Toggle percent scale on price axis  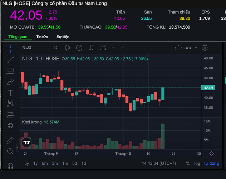point(188,163)
